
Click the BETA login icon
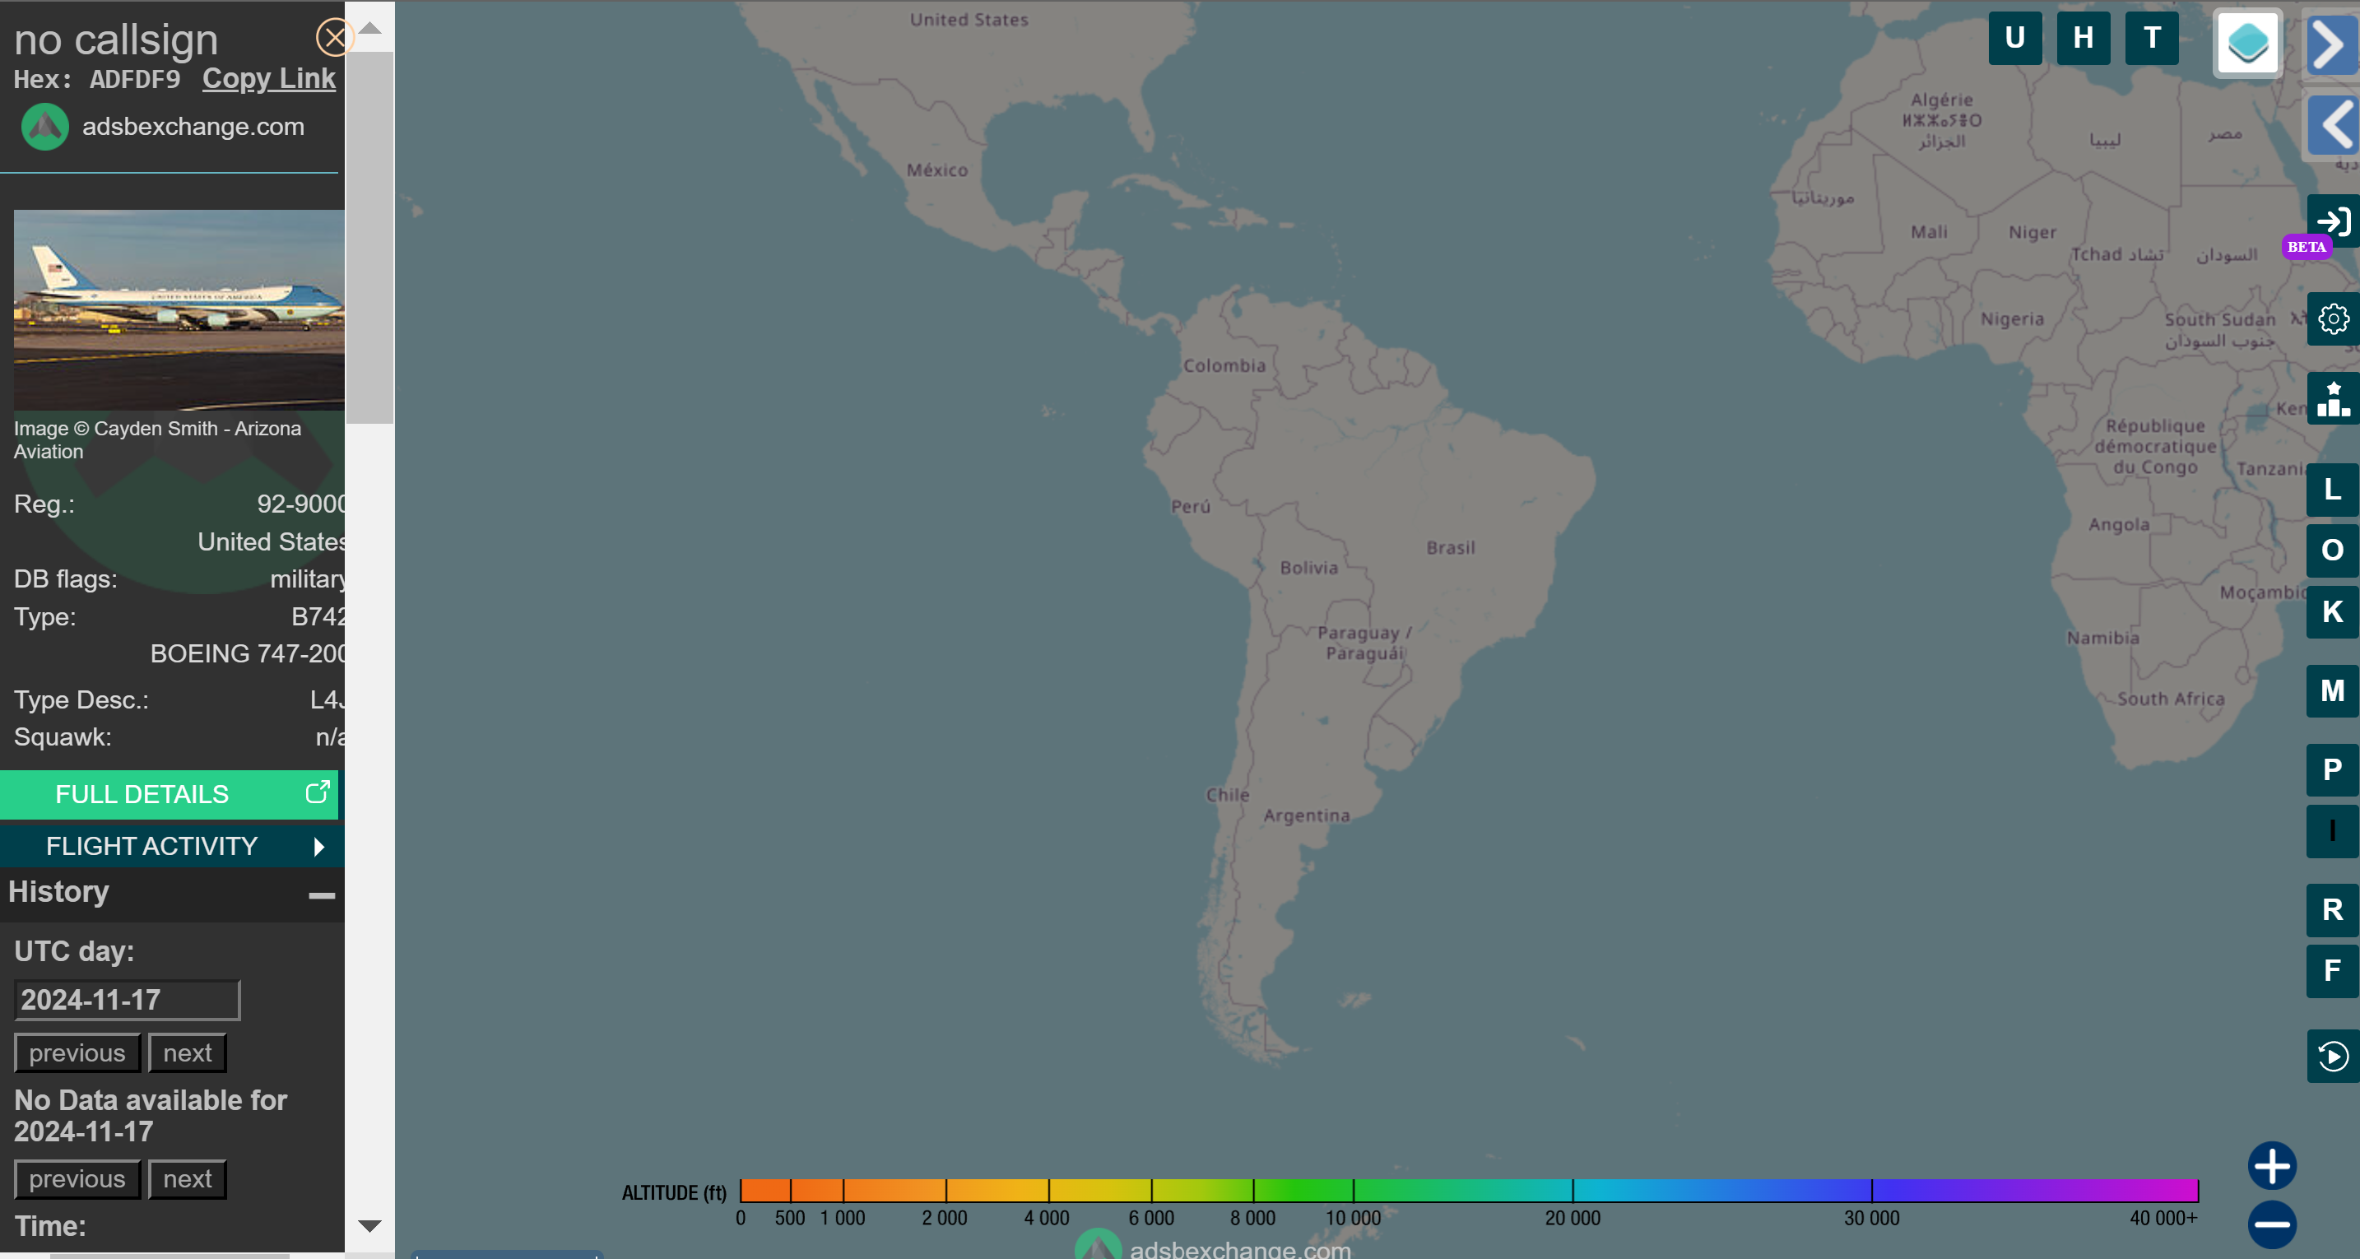2333,221
